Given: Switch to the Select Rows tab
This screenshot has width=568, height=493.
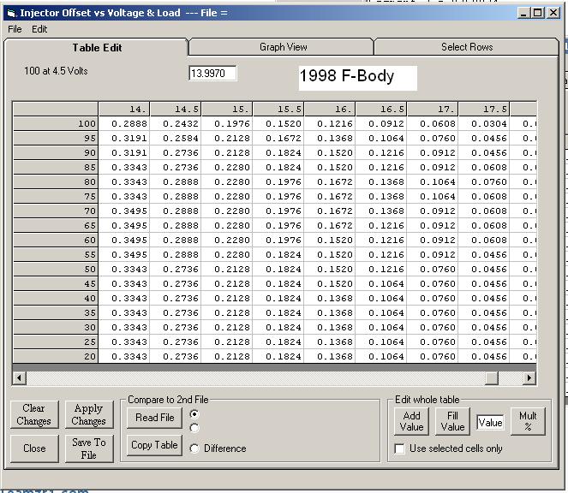Looking at the screenshot, I should (466, 47).
